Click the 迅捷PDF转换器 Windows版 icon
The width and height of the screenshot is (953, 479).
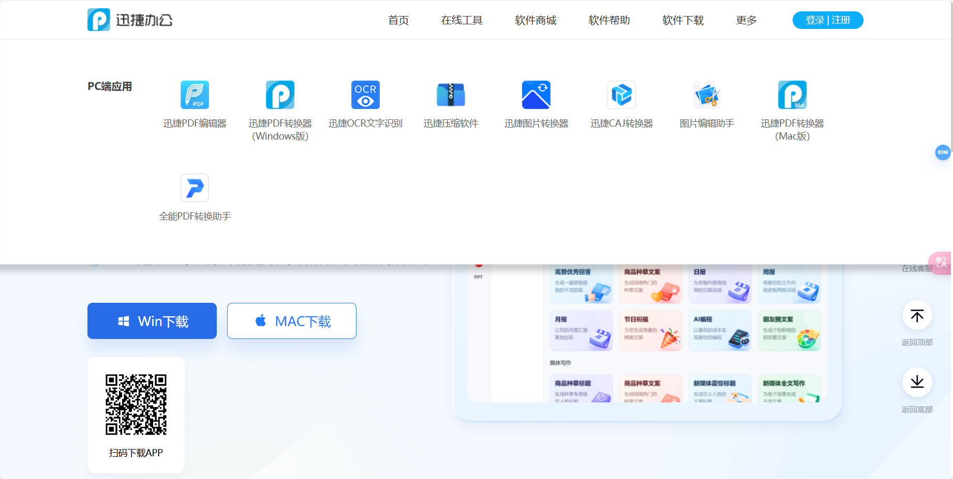[280, 95]
